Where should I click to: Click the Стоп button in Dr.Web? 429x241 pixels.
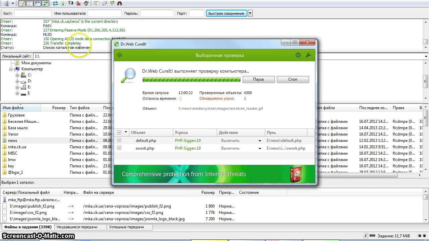[x=293, y=79]
